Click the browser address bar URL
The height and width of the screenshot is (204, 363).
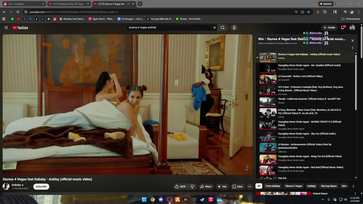click(x=74, y=12)
